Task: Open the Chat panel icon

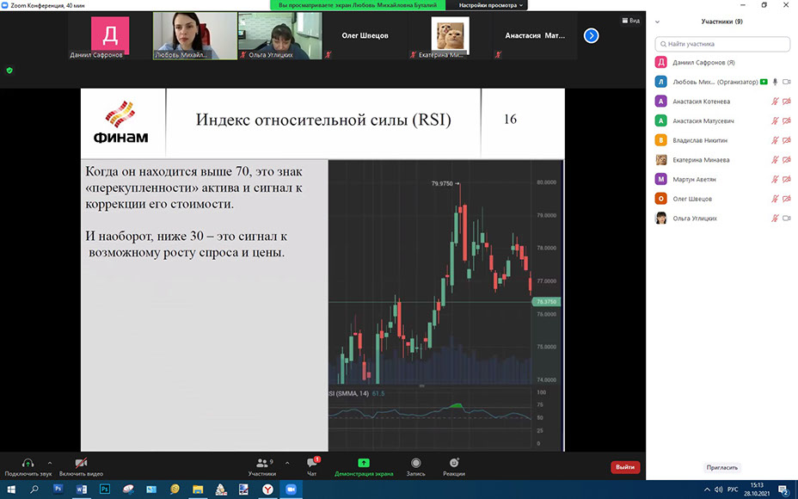Action: (311, 463)
